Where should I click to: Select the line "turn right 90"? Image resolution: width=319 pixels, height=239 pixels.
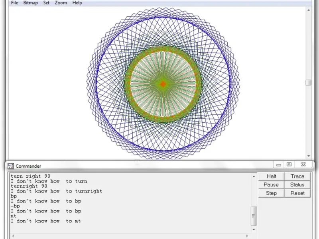pyautogui.click(x=30, y=176)
